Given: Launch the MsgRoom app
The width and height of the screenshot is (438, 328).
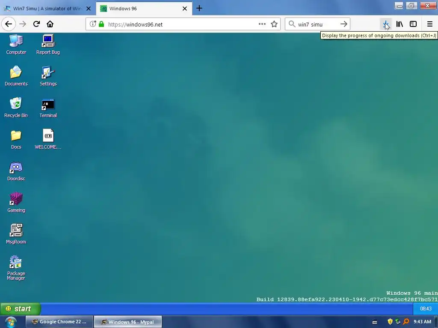Looking at the screenshot, I should pyautogui.click(x=16, y=234).
